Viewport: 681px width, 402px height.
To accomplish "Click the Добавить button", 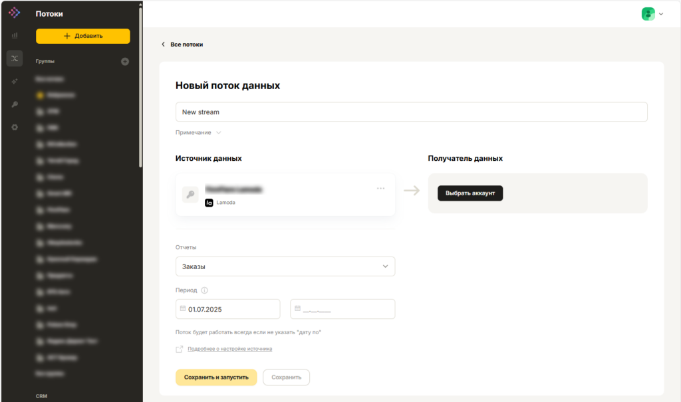I will click(x=83, y=36).
